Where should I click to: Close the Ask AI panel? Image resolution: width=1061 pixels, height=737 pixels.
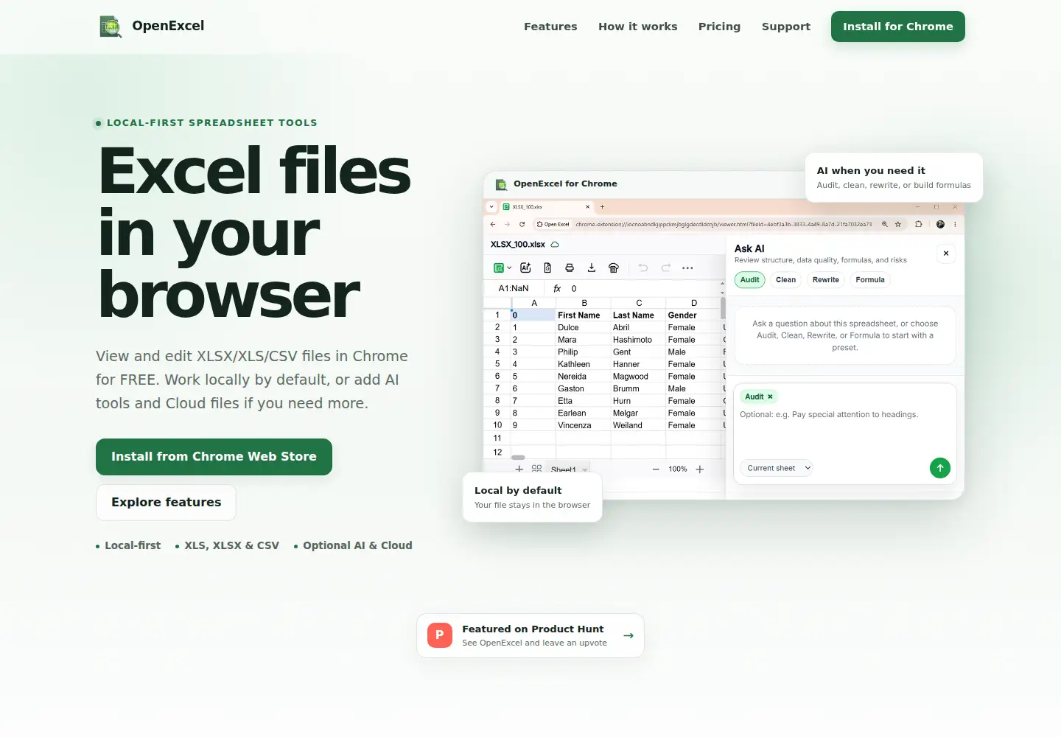point(946,254)
